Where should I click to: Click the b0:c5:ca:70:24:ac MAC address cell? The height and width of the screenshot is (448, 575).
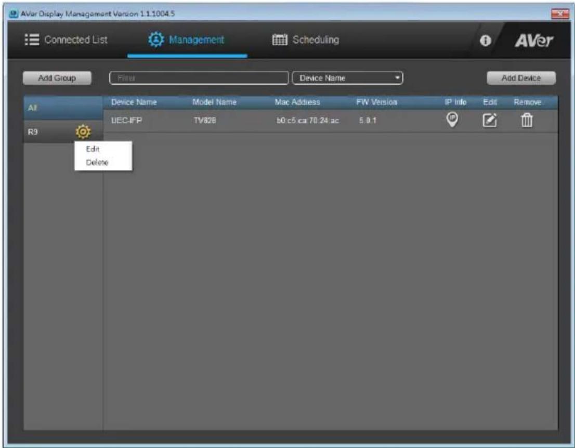coord(308,121)
